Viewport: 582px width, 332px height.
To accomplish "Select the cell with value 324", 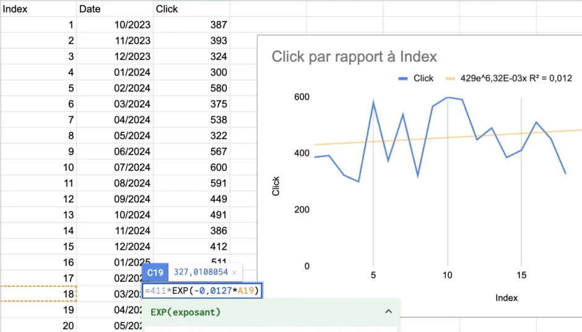I will click(191, 56).
